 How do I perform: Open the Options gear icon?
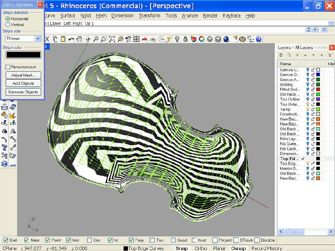pos(242,39)
